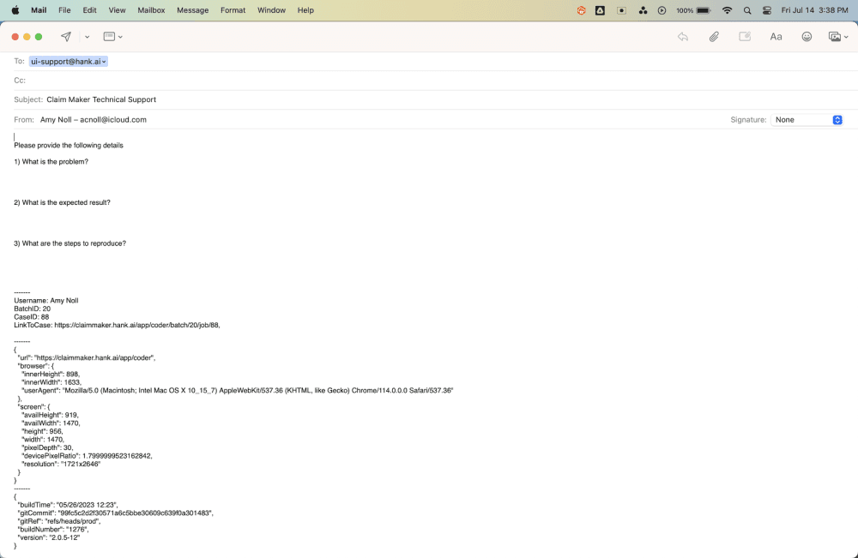This screenshot has height=558, width=858.
Task: Click into the Cc field
Action: tap(438, 81)
